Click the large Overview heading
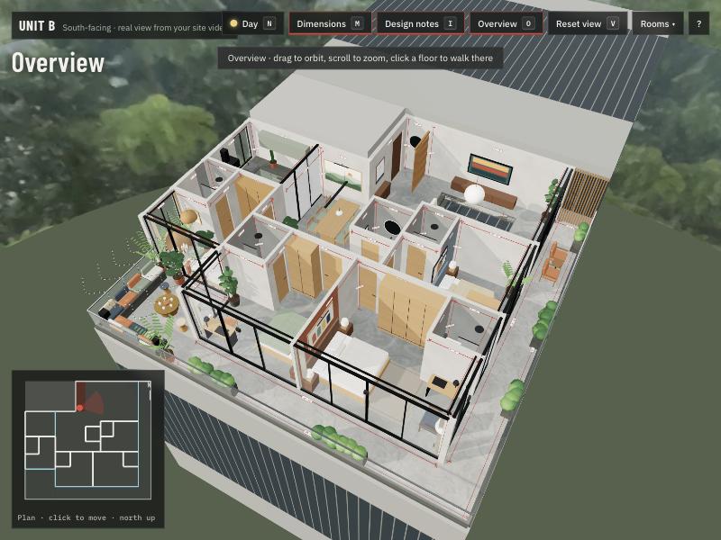This screenshot has height=540, width=721. 58,62
